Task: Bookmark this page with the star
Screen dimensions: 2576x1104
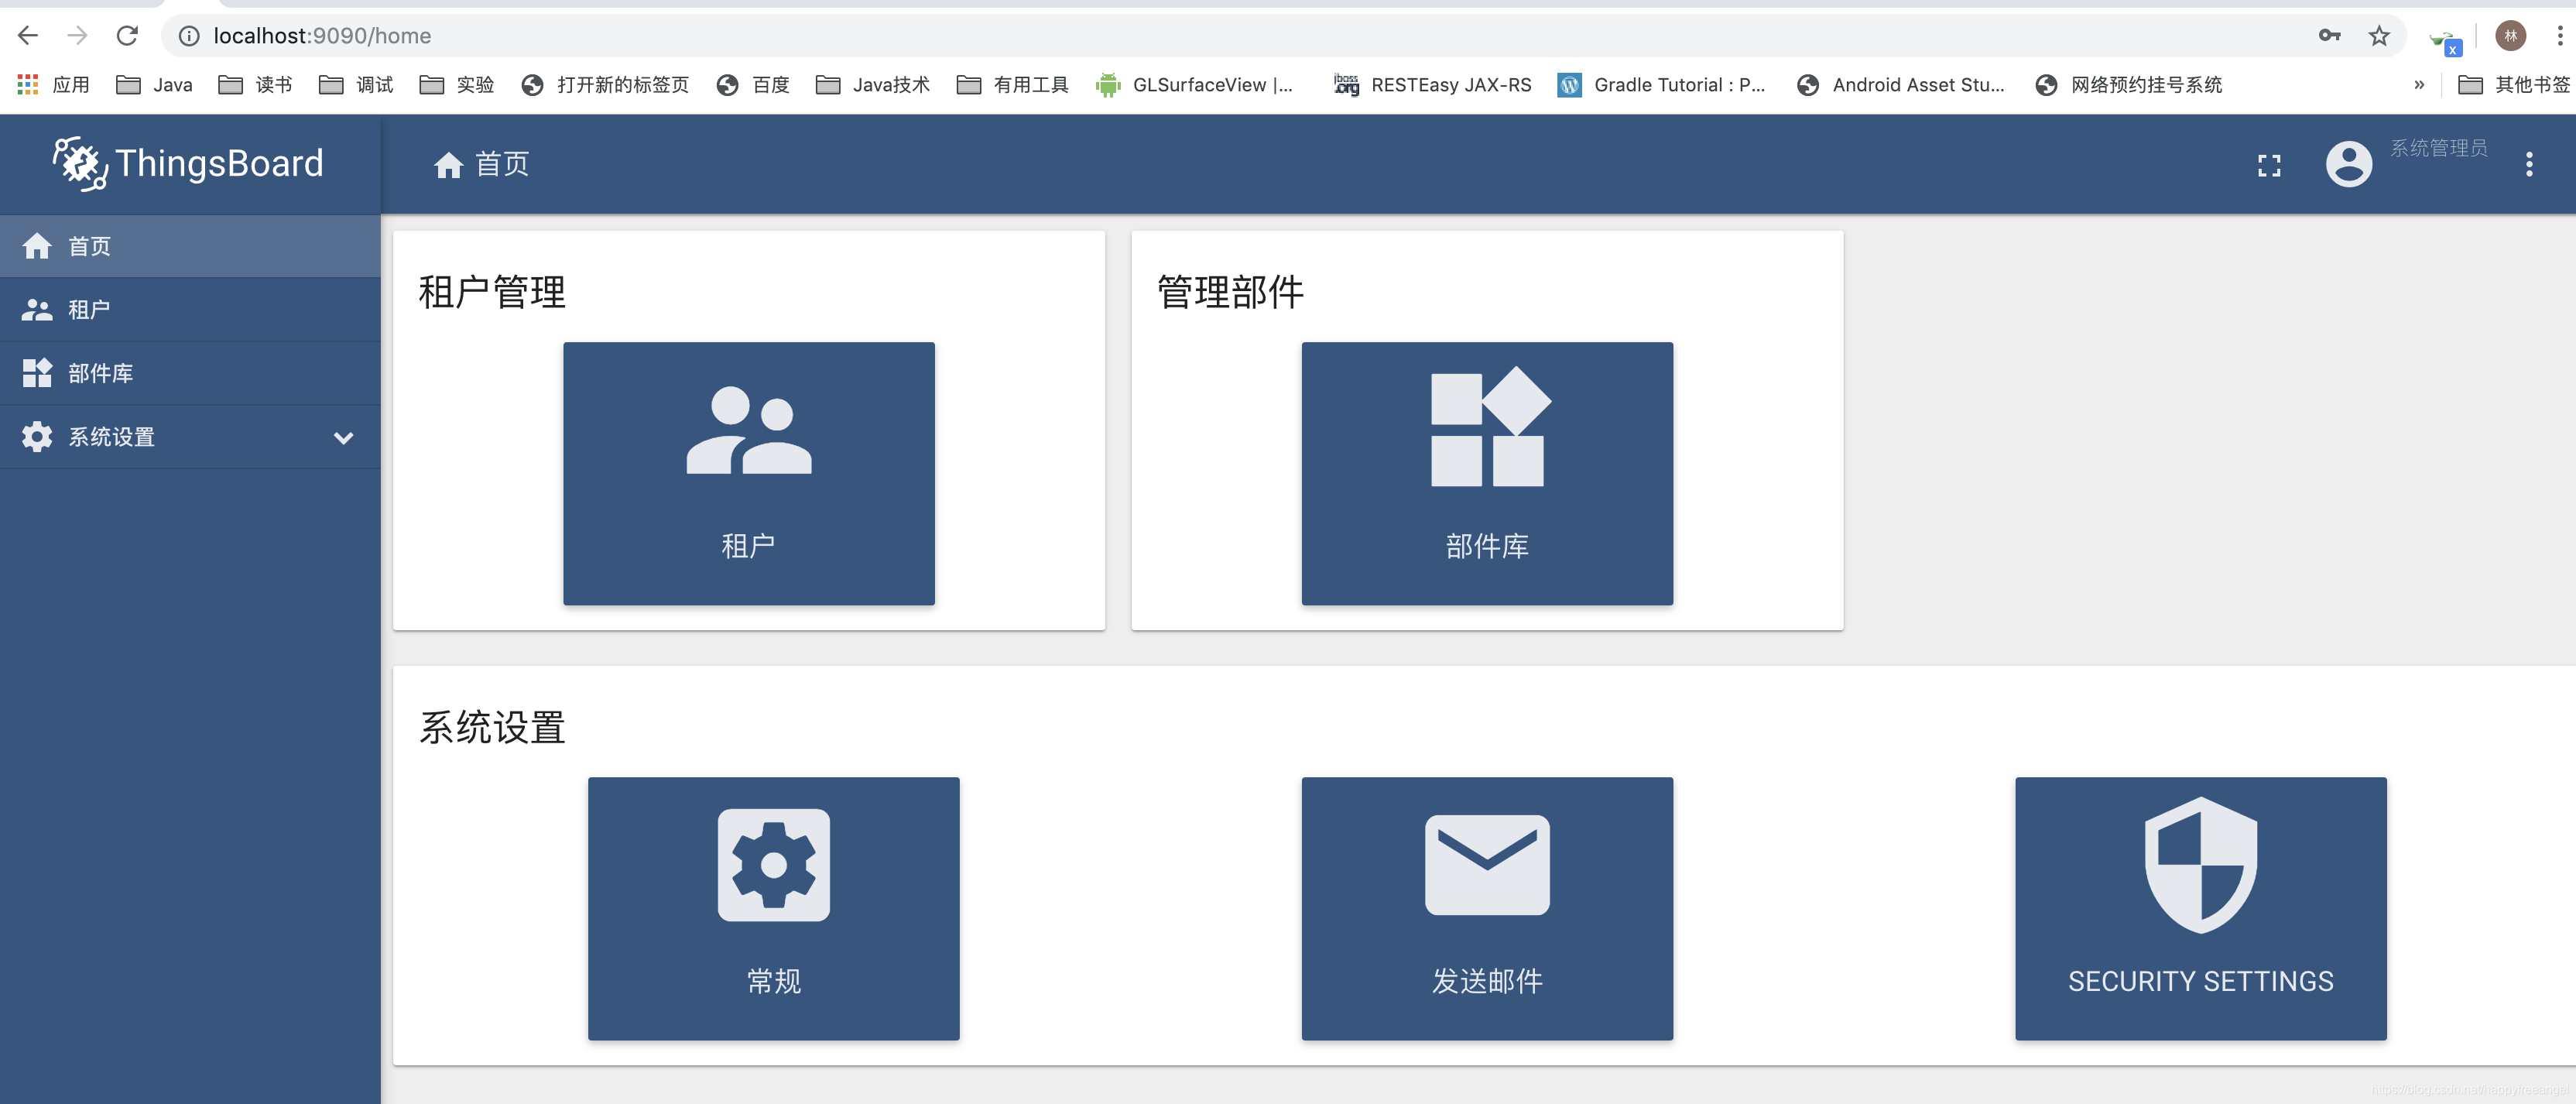Action: coord(2379,36)
